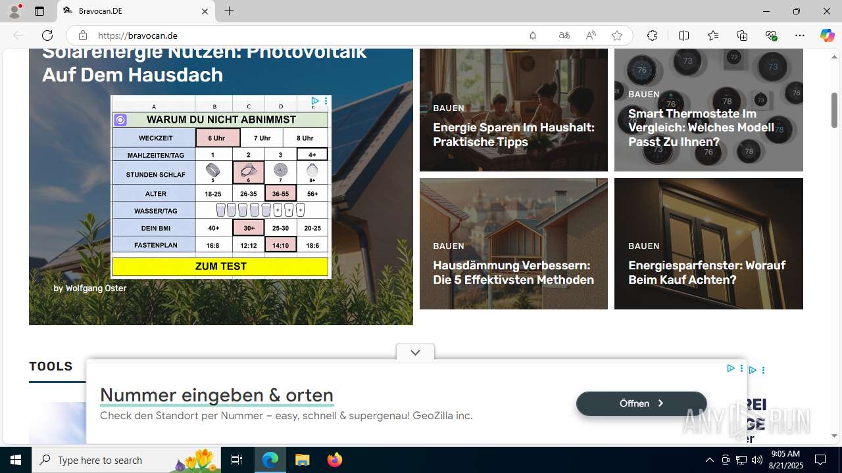Click scrollbar down arrow

[x=835, y=436]
